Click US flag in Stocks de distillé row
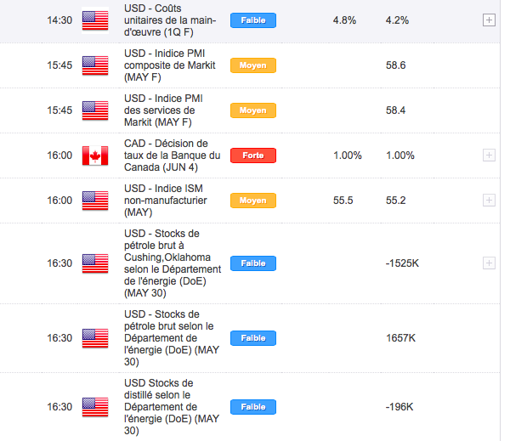 click(95, 407)
